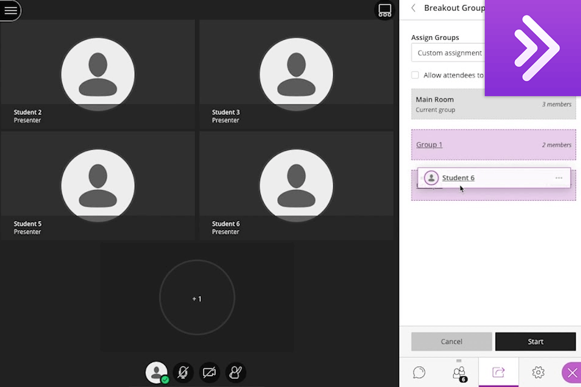Screen dimensions: 581x387
Task: Open the Share Content panel tab
Action: [498, 372]
